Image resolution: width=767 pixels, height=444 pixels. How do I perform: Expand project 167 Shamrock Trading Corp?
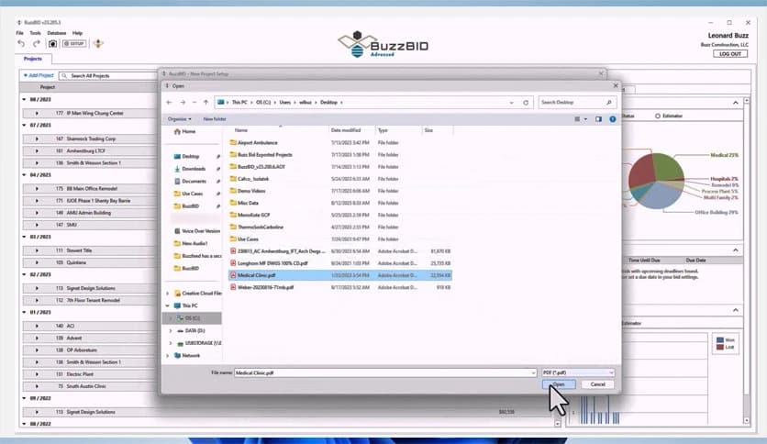tap(37, 139)
